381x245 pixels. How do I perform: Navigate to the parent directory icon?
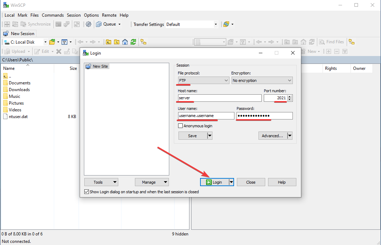click(108, 42)
